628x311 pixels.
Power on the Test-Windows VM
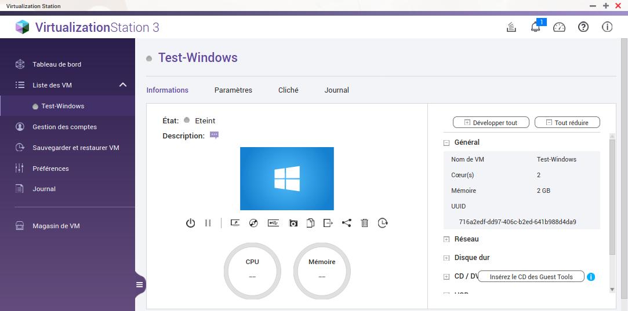point(190,223)
